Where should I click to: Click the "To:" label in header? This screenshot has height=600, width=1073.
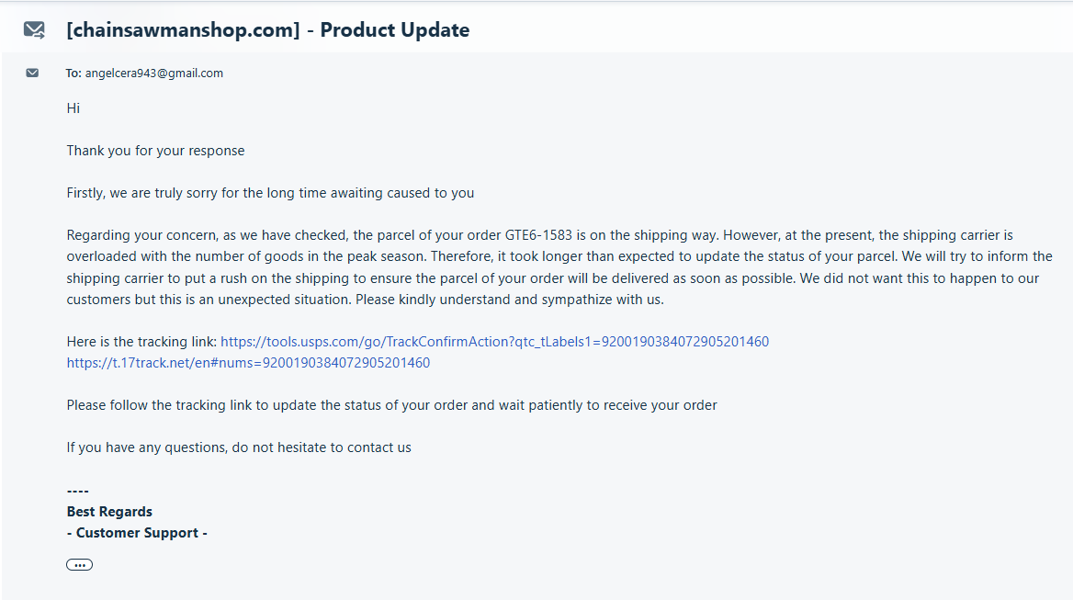pos(73,74)
